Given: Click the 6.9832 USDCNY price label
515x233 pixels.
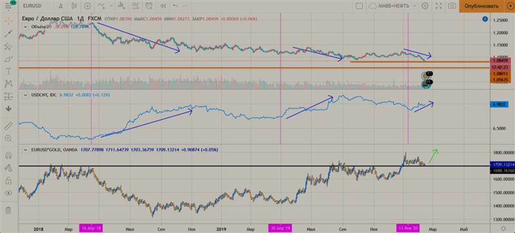Looking at the screenshot, I should click(x=499, y=104).
